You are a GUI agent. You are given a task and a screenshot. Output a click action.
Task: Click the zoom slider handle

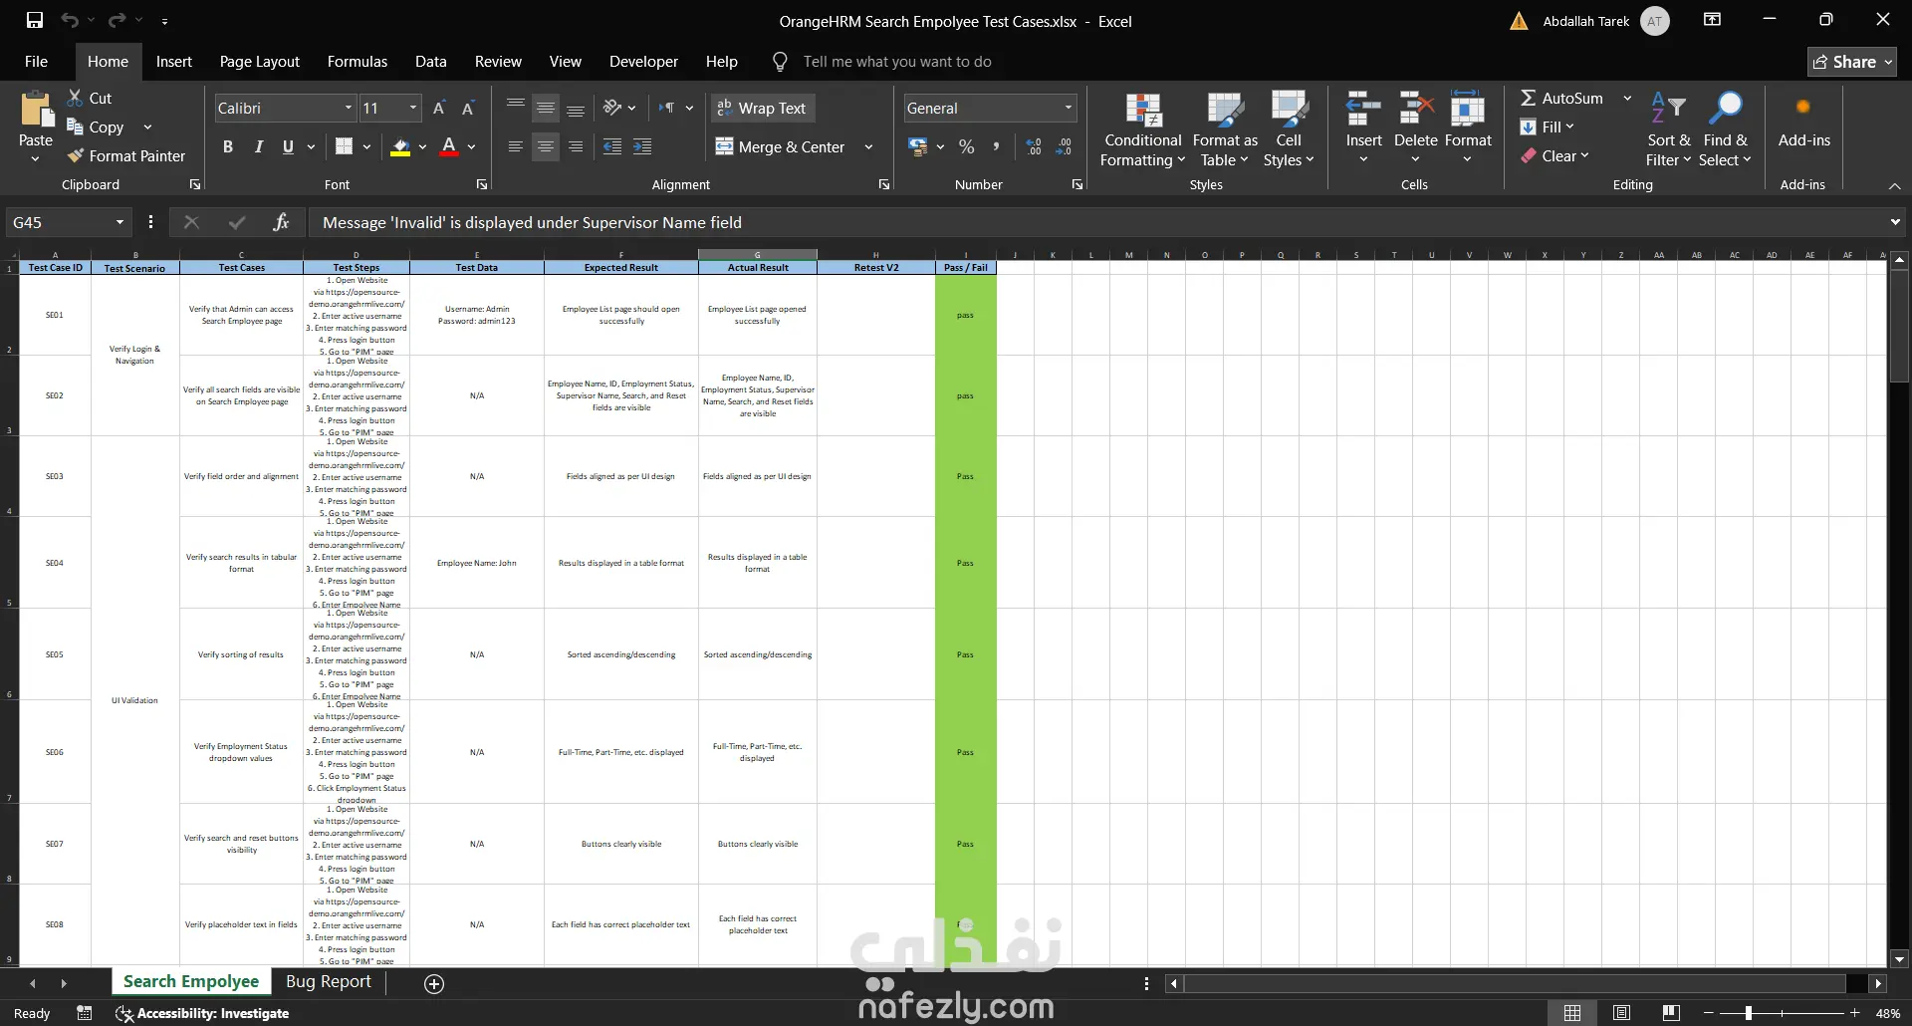coord(1749,1013)
